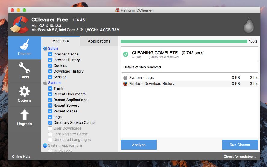
Task: Select the System category heading
Action: pos(54,83)
